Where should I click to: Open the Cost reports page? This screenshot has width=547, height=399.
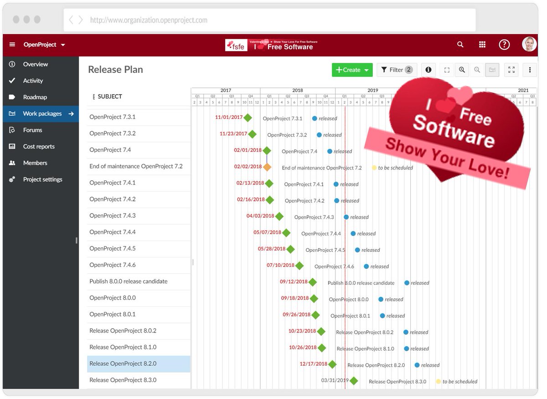point(39,146)
